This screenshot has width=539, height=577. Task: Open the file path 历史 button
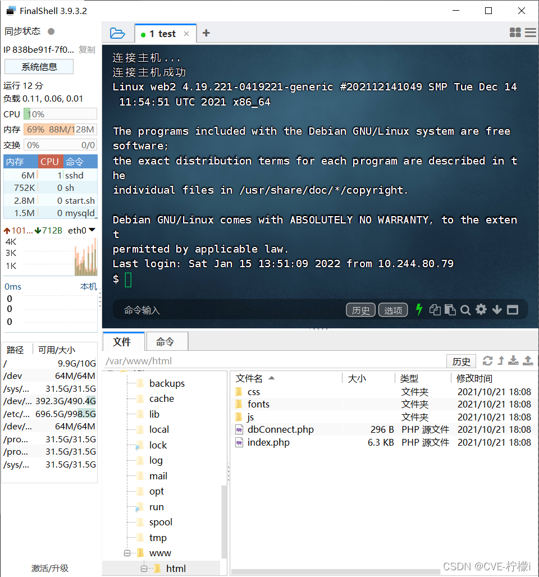(x=461, y=361)
